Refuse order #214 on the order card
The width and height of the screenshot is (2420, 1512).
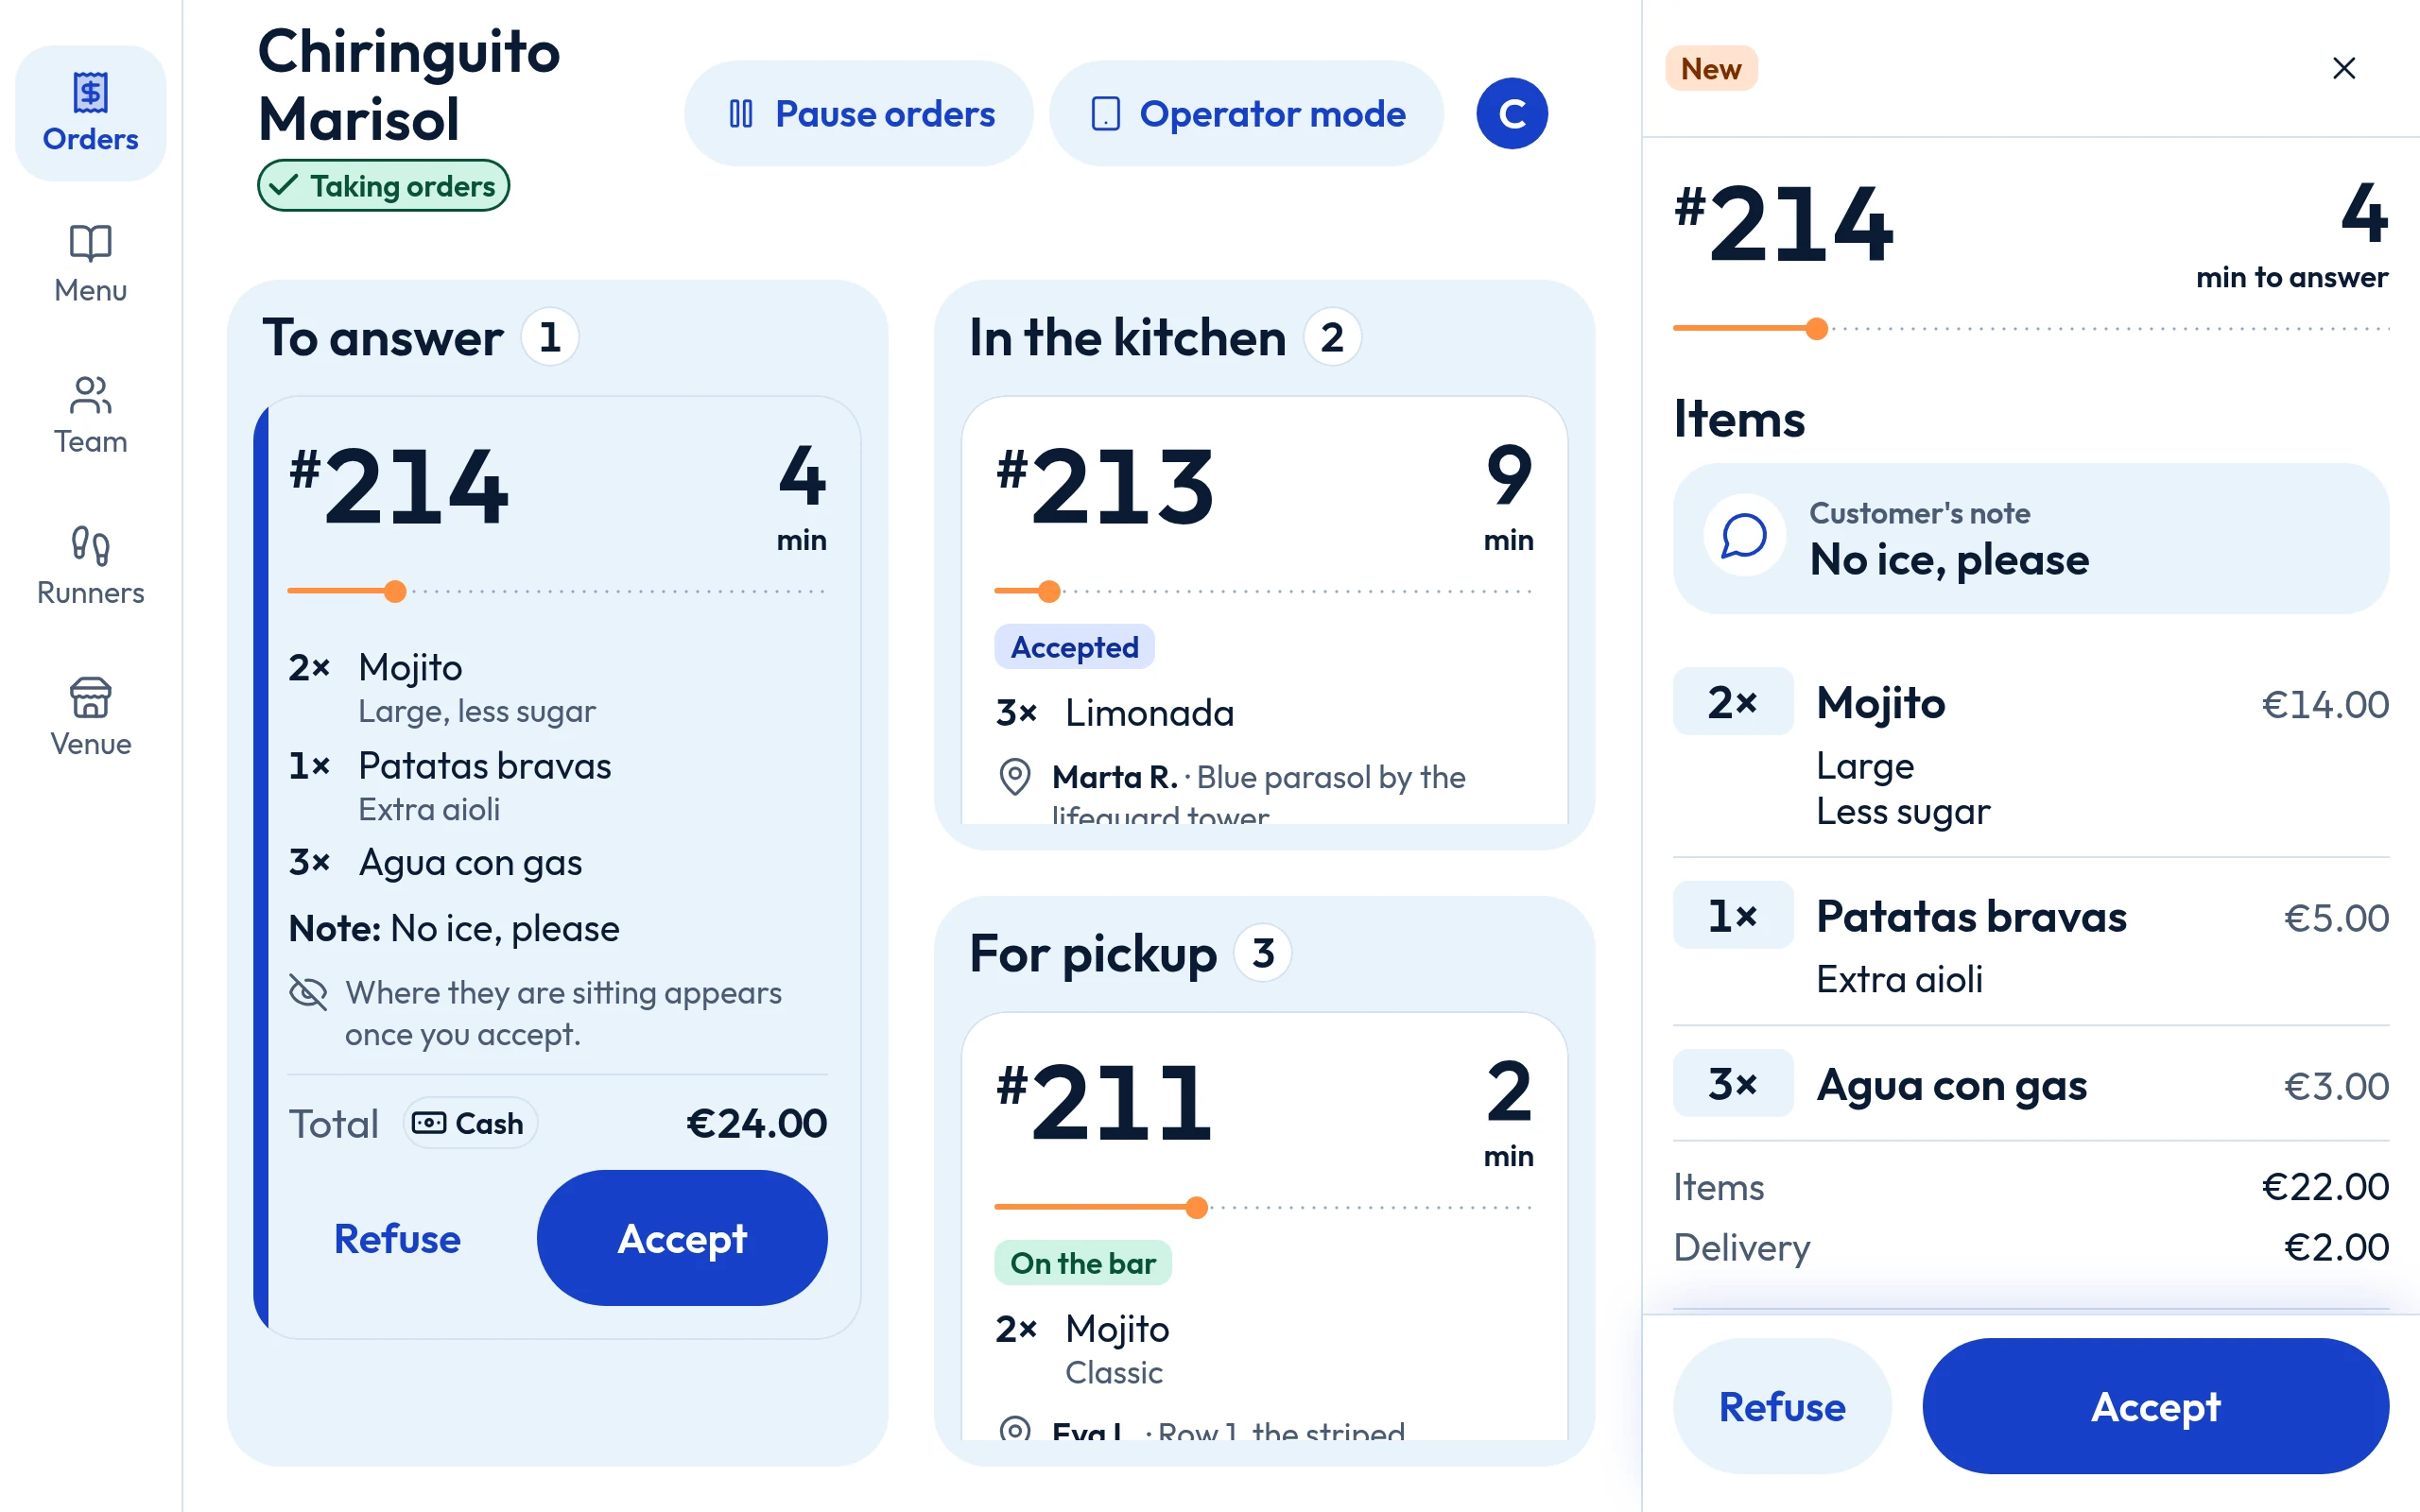[x=397, y=1238]
